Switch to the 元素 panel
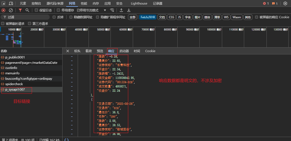 click(x=23, y=3)
